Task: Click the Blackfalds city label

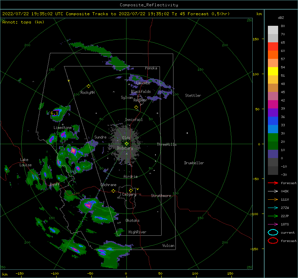Action: (x=141, y=92)
